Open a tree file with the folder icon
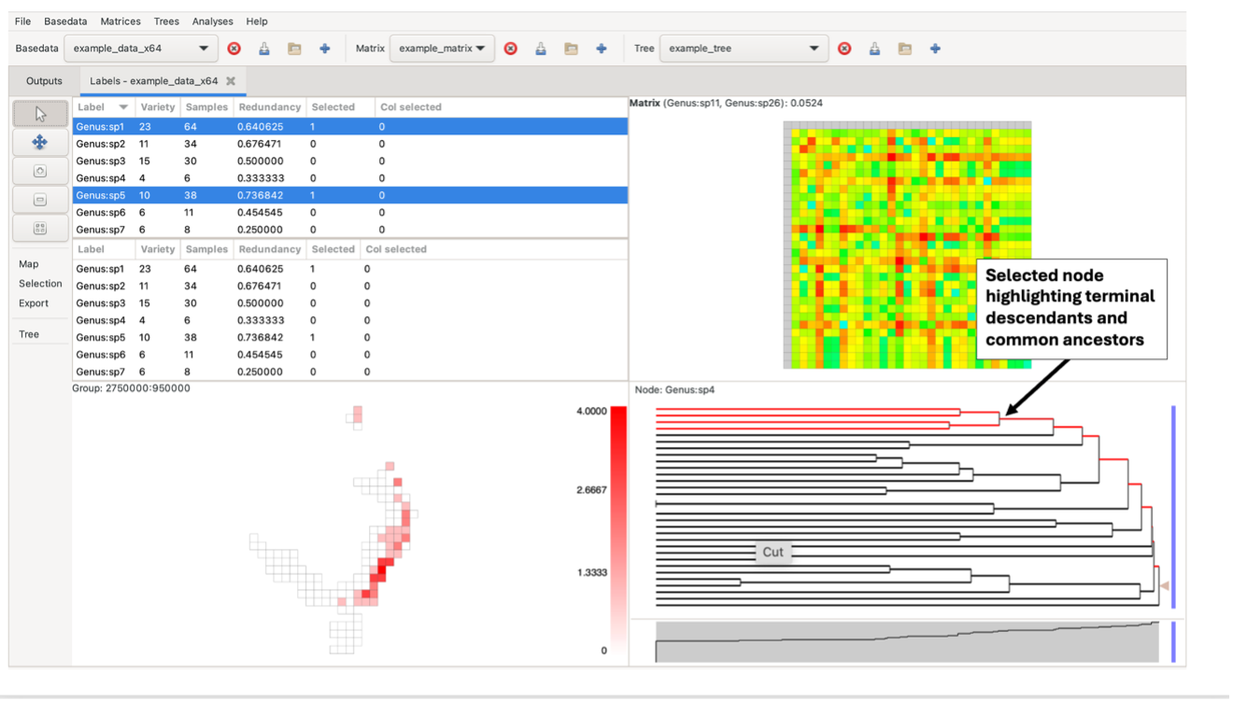The height and width of the screenshot is (701, 1233). (x=904, y=49)
